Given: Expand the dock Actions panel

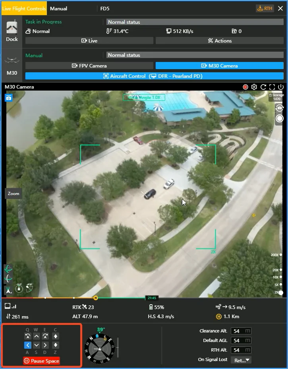Looking at the screenshot, I should pyautogui.click(x=219, y=41).
